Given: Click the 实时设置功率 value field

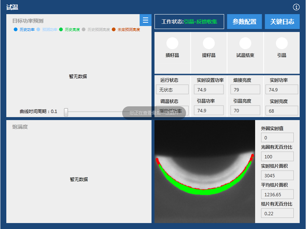Looking at the screenshot, I should pos(209,90).
